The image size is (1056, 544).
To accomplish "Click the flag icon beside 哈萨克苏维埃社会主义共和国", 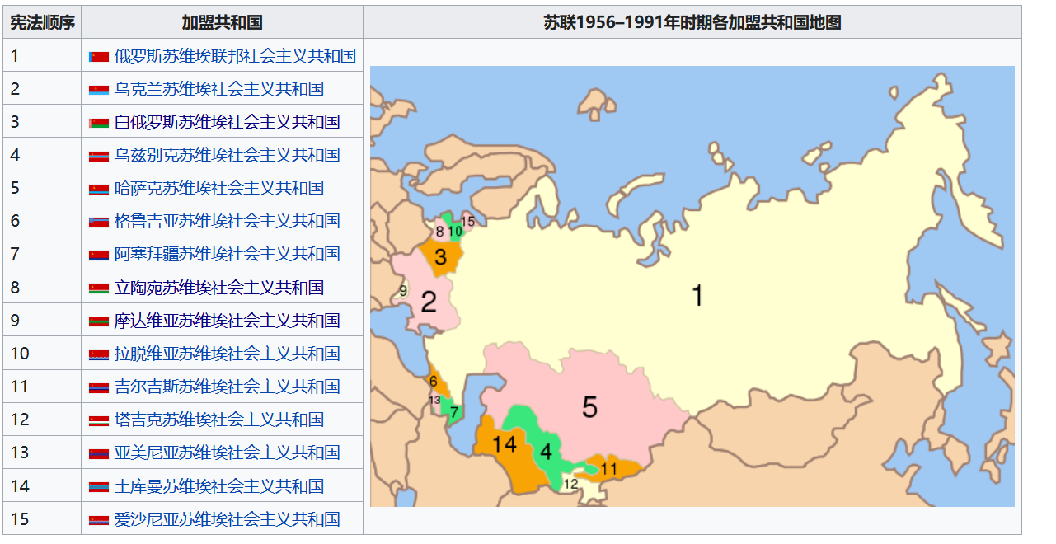I will (99, 189).
